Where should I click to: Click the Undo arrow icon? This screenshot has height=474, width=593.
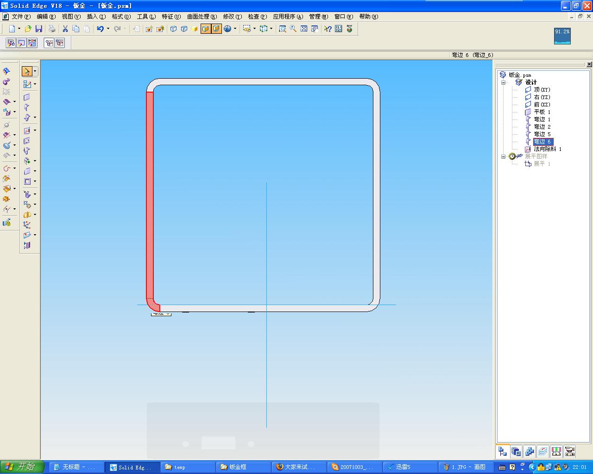(x=100, y=29)
